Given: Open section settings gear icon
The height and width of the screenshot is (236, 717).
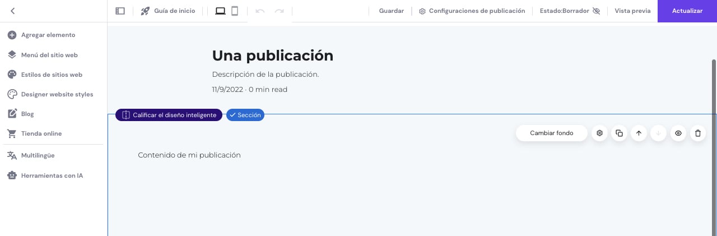Looking at the screenshot, I should (599, 133).
